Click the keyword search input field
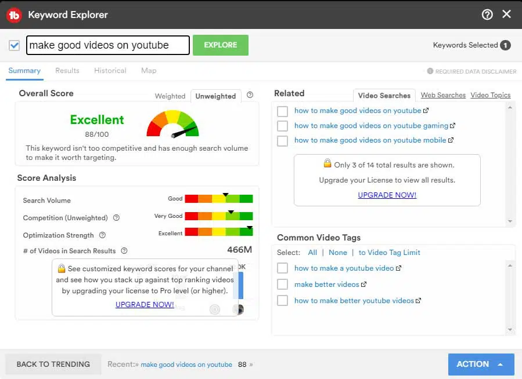522x379 pixels. 109,45
